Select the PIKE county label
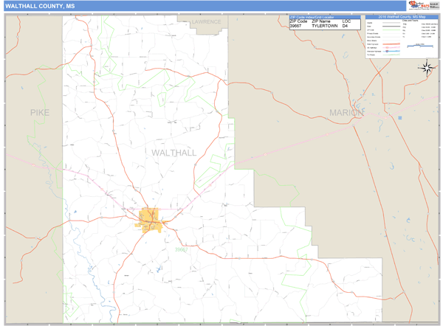Image resolution: width=443 pixels, height=326 pixels. tap(38, 112)
